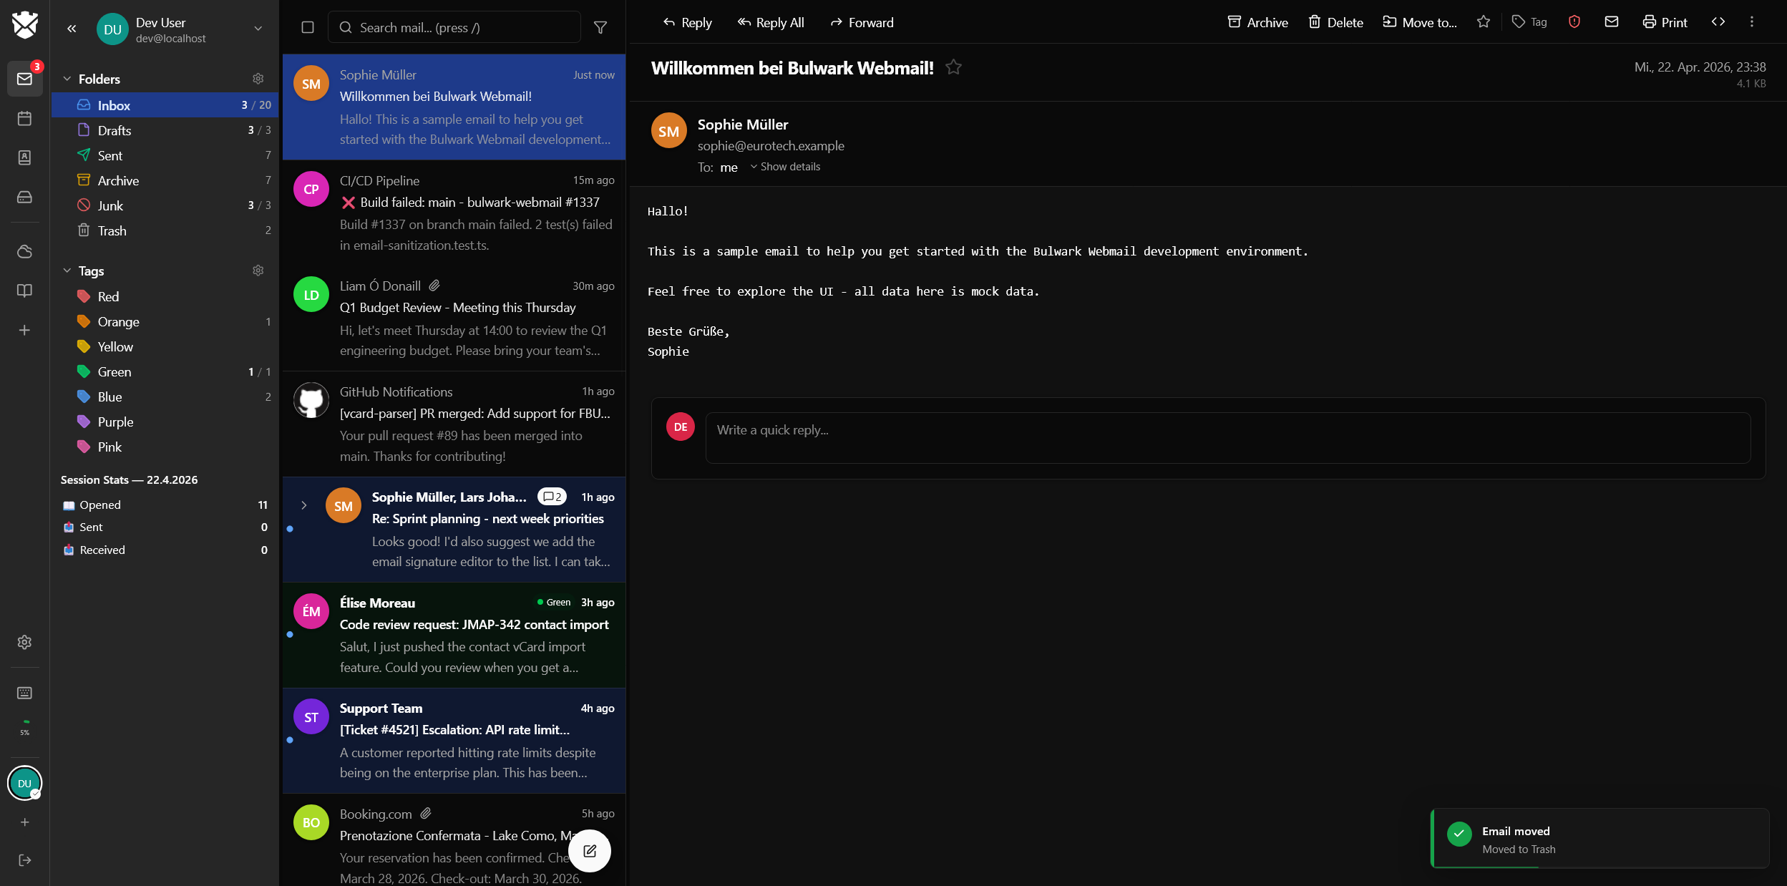Collapse the sidebar with double-chevron icon

72,29
